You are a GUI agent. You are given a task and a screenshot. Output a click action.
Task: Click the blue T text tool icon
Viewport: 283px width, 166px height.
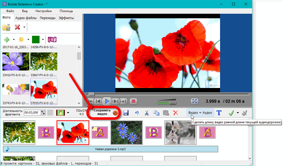pyautogui.click(x=219, y=113)
